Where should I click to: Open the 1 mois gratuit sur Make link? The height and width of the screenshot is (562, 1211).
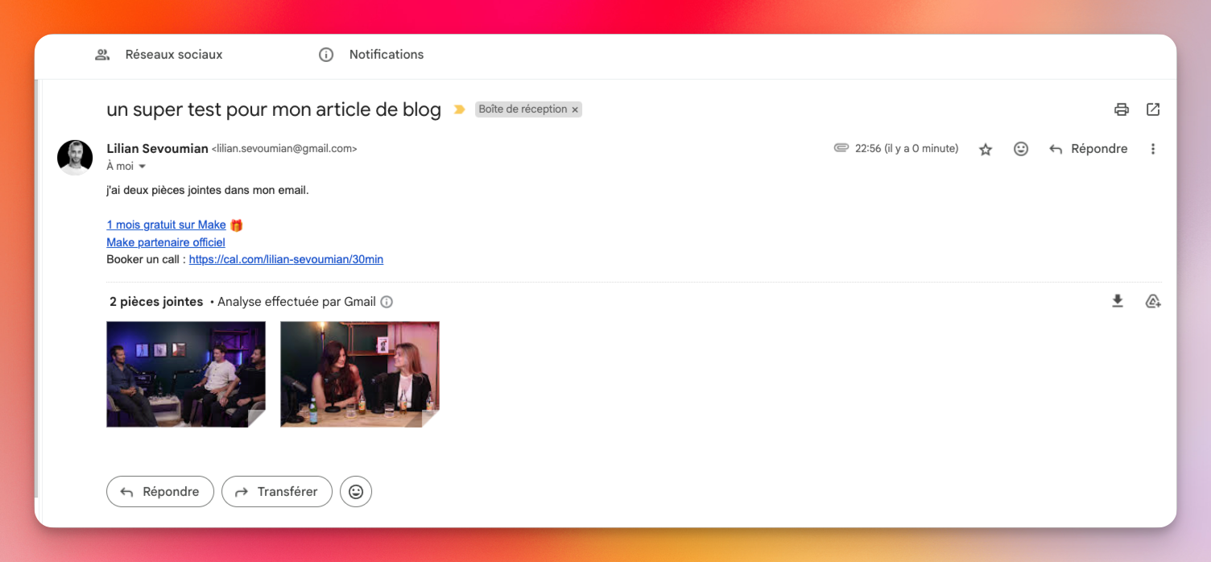click(x=166, y=225)
